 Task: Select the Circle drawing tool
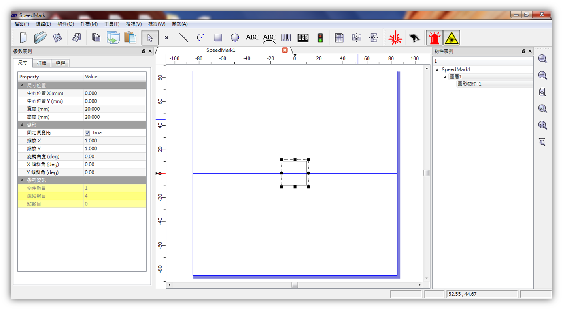(x=235, y=37)
